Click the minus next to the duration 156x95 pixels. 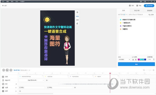pyautogui.click(x=28, y=70)
